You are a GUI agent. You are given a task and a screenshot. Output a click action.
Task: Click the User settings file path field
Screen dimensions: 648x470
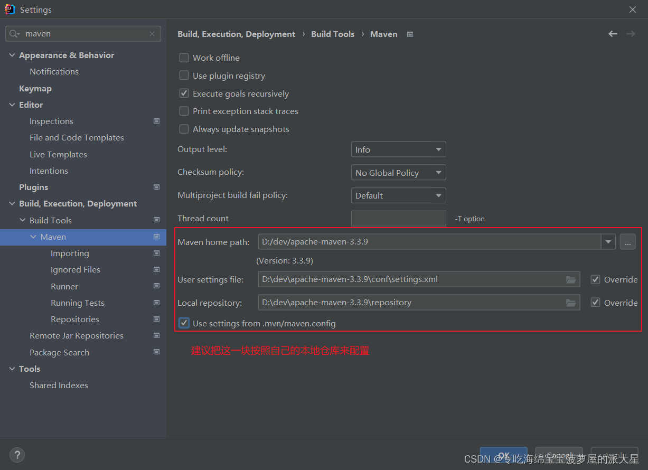419,279
